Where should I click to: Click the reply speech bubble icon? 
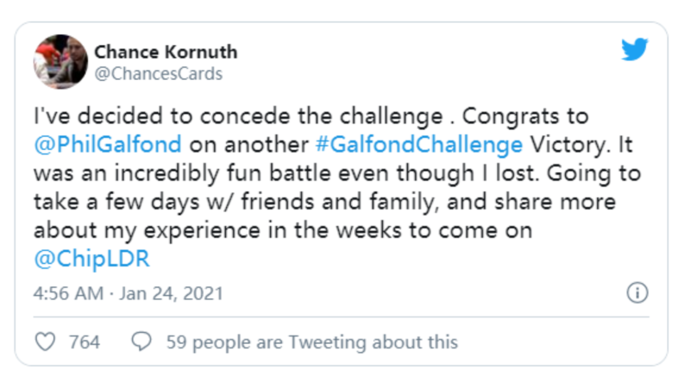coord(142,342)
